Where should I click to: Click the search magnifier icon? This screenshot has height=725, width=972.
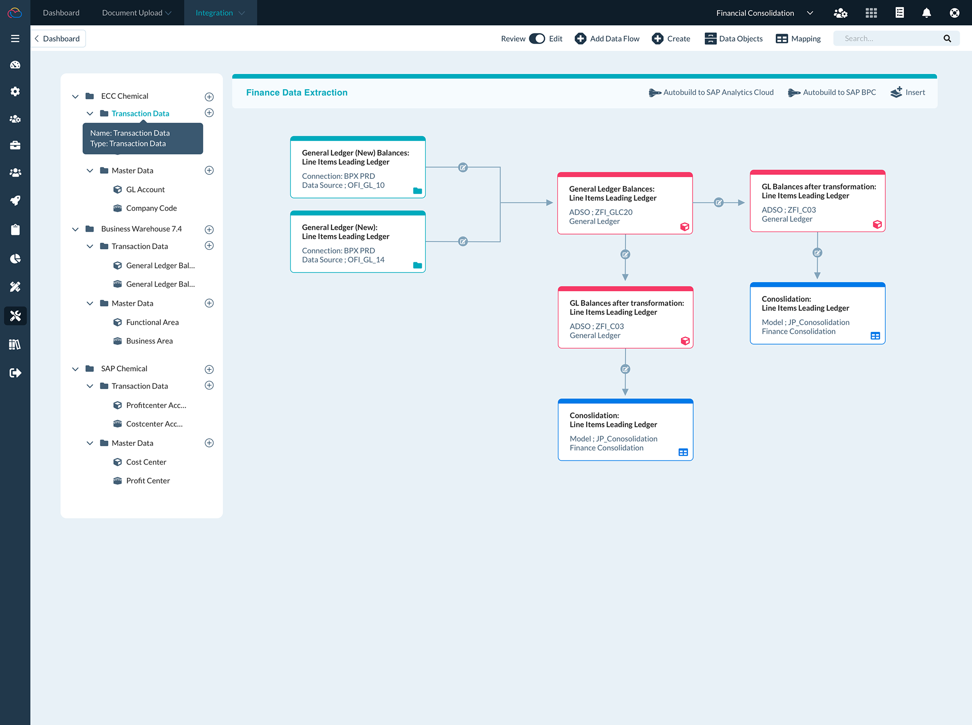tap(947, 39)
